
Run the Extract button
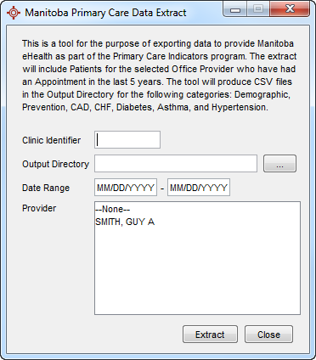tap(210, 335)
